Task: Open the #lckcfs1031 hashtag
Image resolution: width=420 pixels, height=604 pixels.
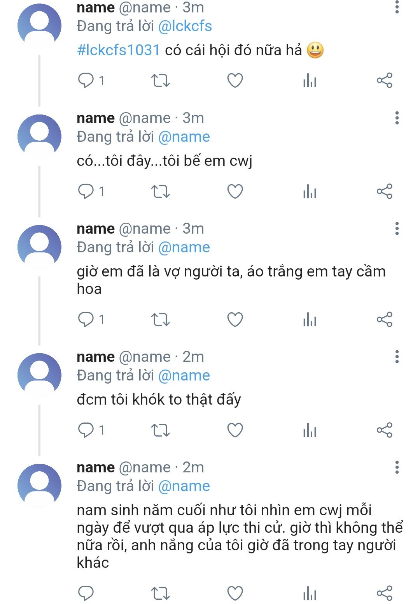Action: click(x=118, y=50)
